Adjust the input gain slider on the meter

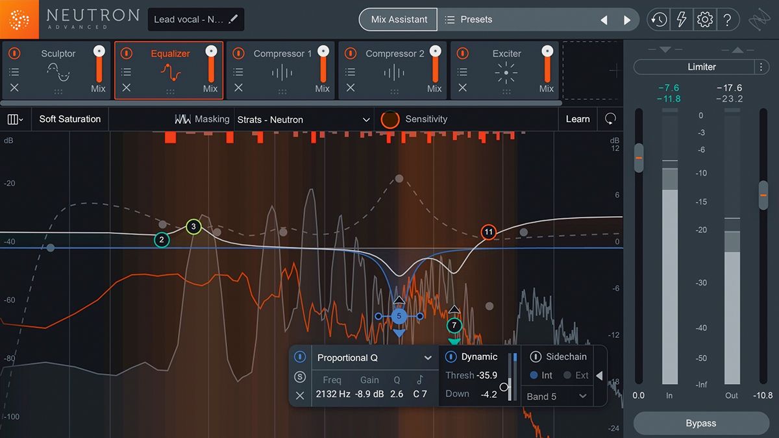tap(638, 157)
